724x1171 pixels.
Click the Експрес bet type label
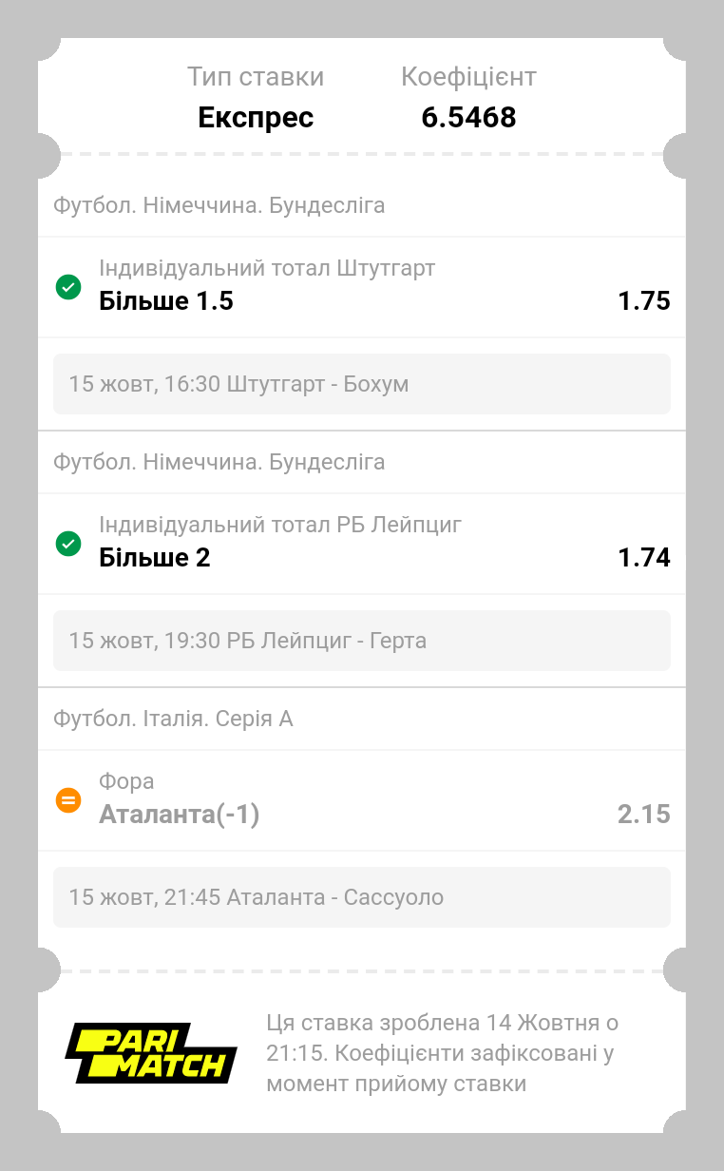[256, 118]
